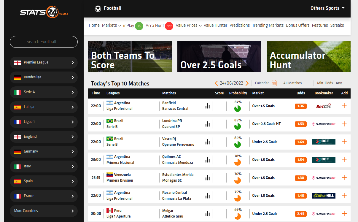Add Quilmes AC bet with plus icon
The width and height of the screenshot is (358, 222).
(x=344, y=160)
